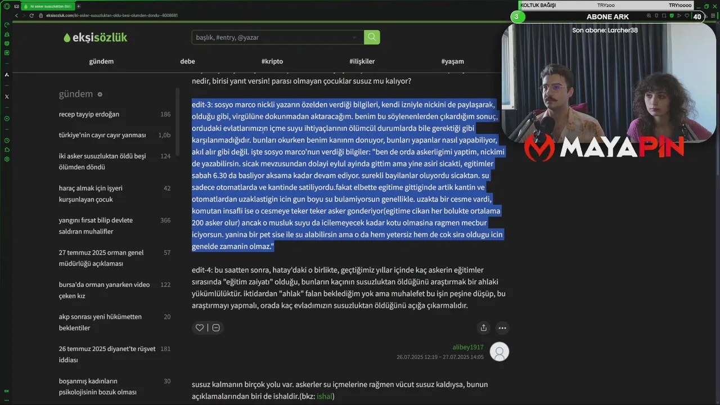
Task: Open 'yangını fırsat bilip devlete saldıran muhalifler'
Action: coord(96,226)
